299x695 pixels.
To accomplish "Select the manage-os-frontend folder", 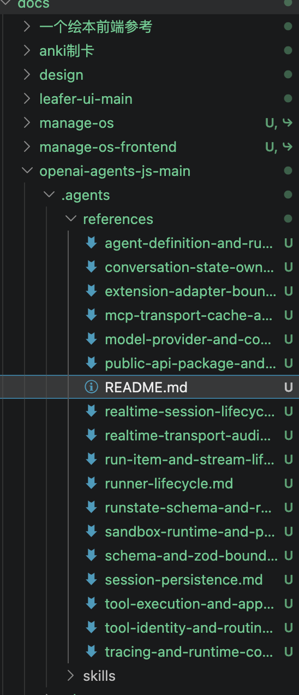I will pos(108,147).
